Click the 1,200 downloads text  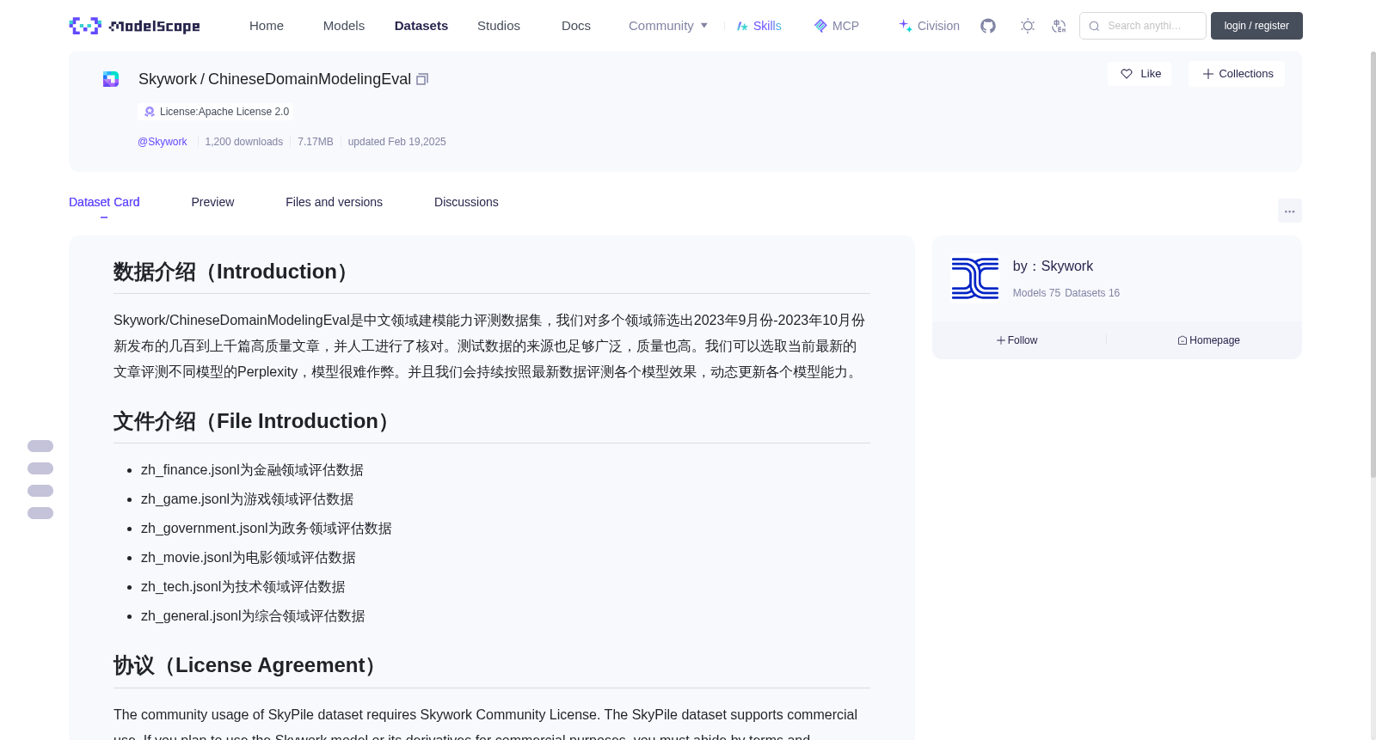point(244,142)
